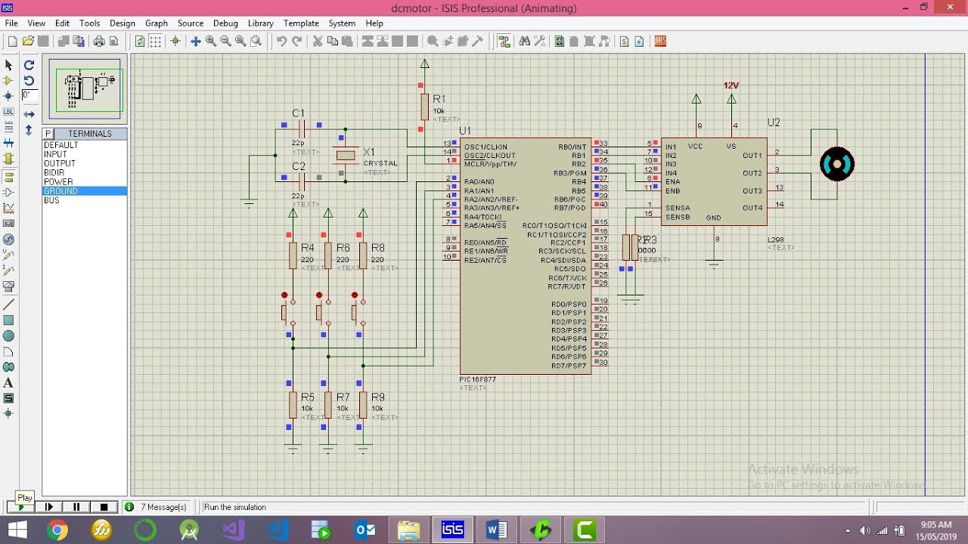Pick the Buses mode tool

pos(8,144)
